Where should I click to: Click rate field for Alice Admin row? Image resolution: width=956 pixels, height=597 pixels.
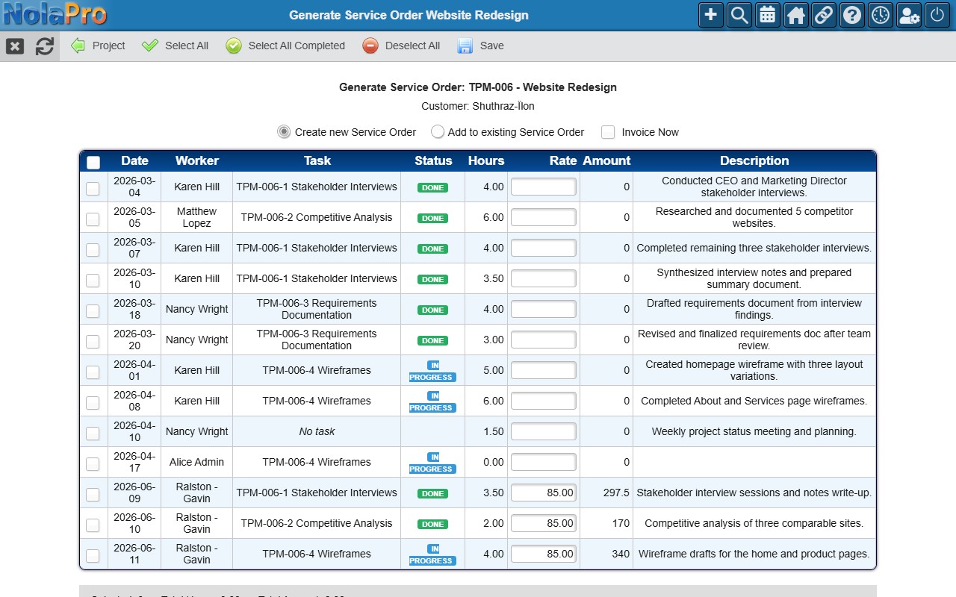pyautogui.click(x=544, y=462)
